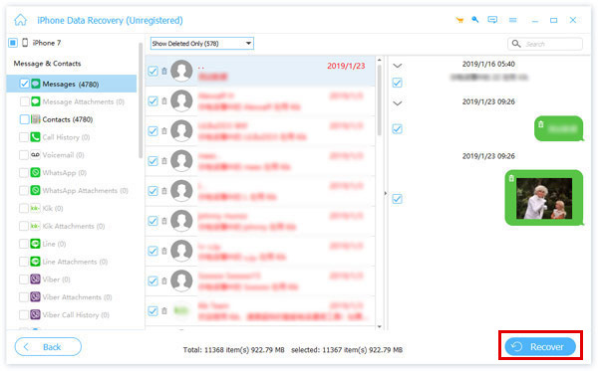598x371 pixels.
Task: Uncheck the first conversation dated 2019/1/23
Action: 152,71
